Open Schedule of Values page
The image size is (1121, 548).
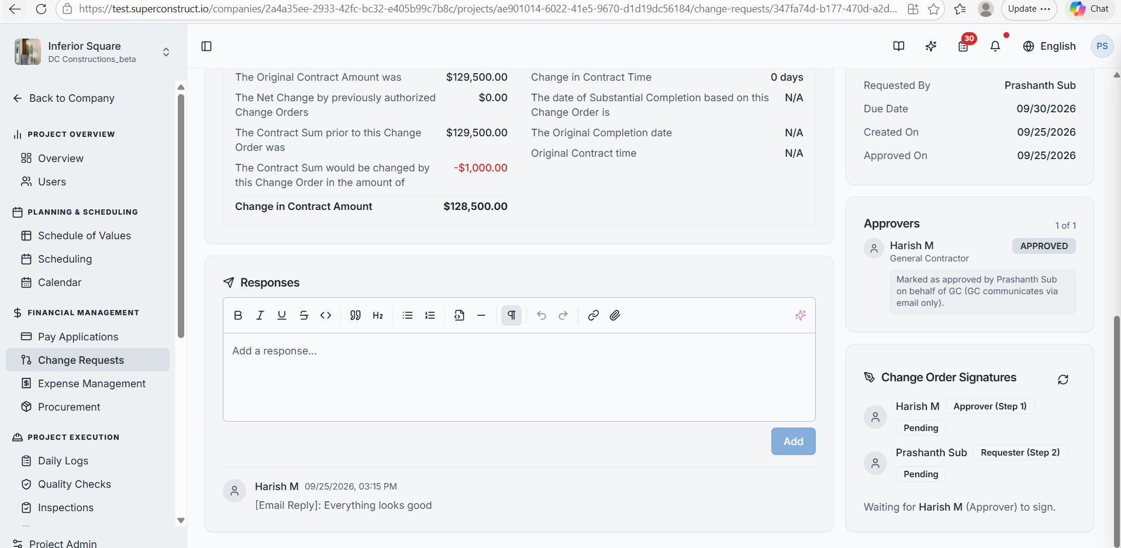[x=84, y=236]
